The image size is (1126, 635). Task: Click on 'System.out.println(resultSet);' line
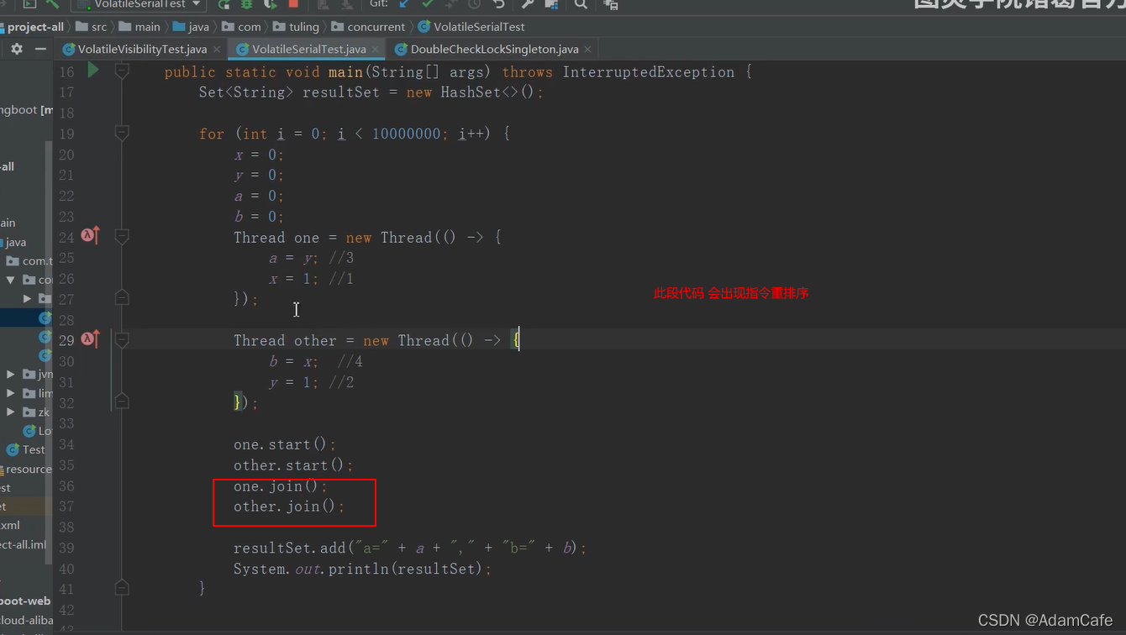click(x=362, y=569)
